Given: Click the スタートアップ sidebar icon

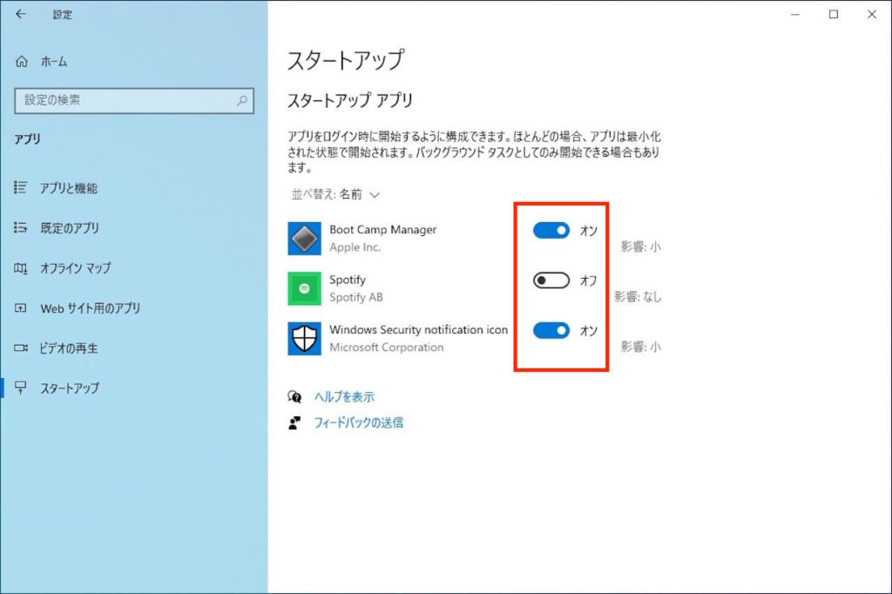Looking at the screenshot, I should point(21,388).
